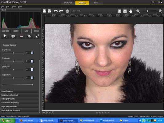Viewport: 164px width, 123px height.
Task: Expand the Color Balance section
Action: (x=20, y=91)
